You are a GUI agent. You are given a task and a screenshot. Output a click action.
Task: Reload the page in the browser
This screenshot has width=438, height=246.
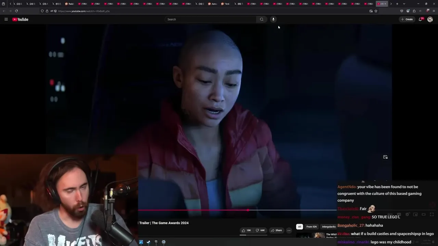(x=16, y=11)
